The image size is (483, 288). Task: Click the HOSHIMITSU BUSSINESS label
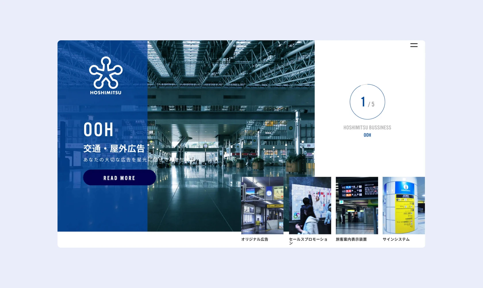367,128
